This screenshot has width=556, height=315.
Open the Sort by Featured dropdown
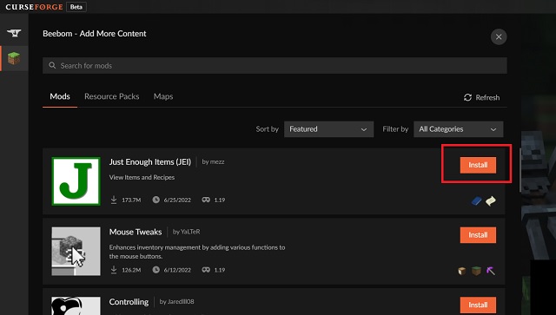328,129
